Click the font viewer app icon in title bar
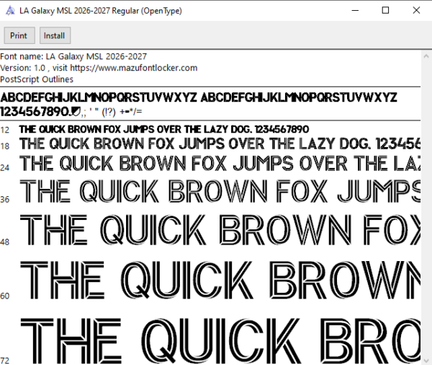Viewport: 432px width, 365px height. [x=10, y=11]
